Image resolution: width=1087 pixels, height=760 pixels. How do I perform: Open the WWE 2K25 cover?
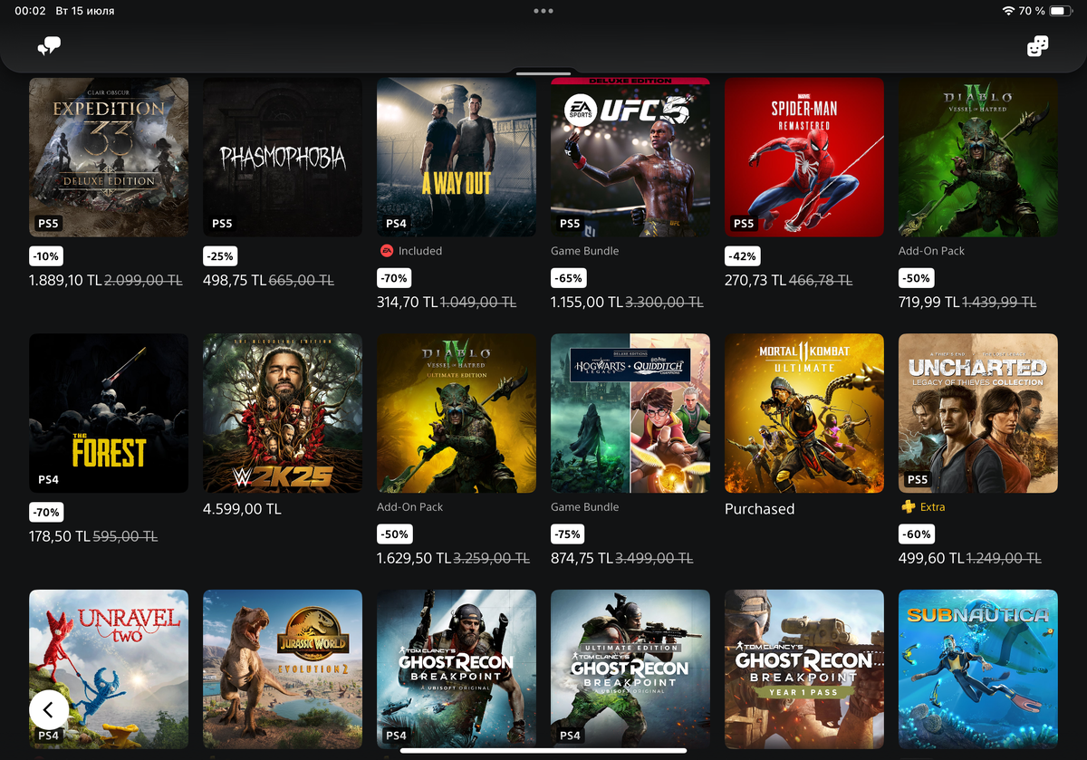pos(283,413)
